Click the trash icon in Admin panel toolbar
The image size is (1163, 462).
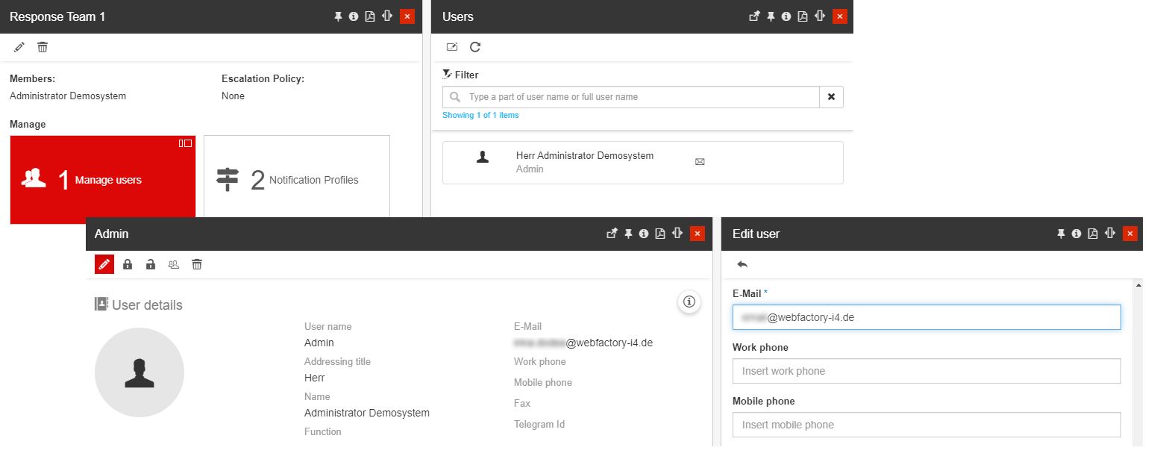click(x=197, y=264)
